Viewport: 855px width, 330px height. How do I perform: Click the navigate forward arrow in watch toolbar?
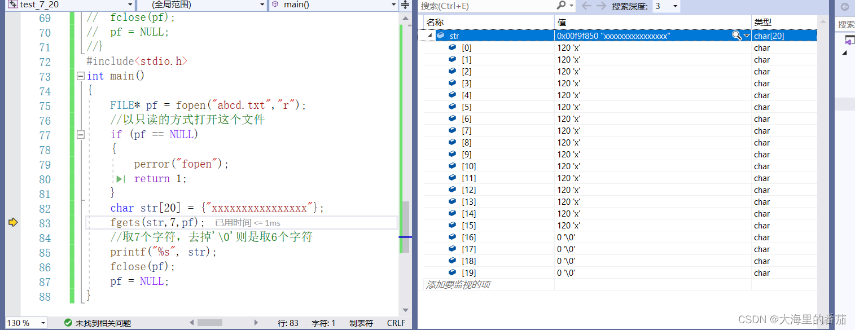(x=601, y=6)
